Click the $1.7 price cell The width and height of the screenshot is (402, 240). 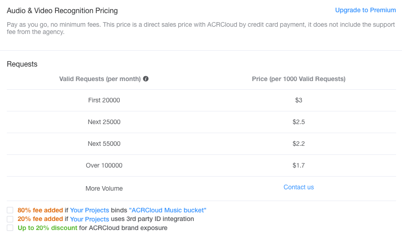pyautogui.click(x=299, y=166)
